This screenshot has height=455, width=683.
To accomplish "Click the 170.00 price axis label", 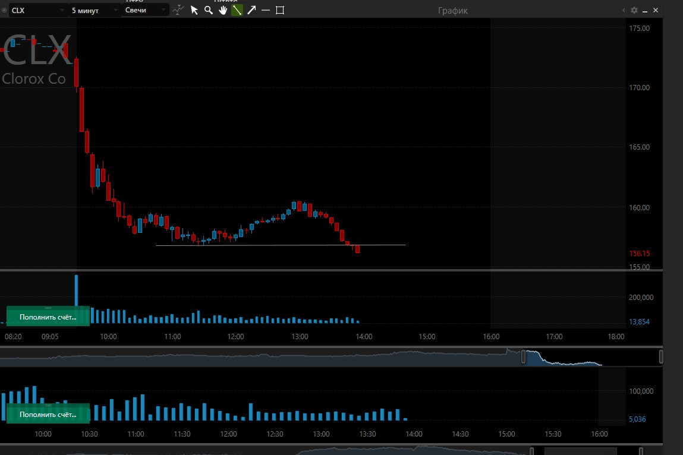I will pyautogui.click(x=639, y=87).
